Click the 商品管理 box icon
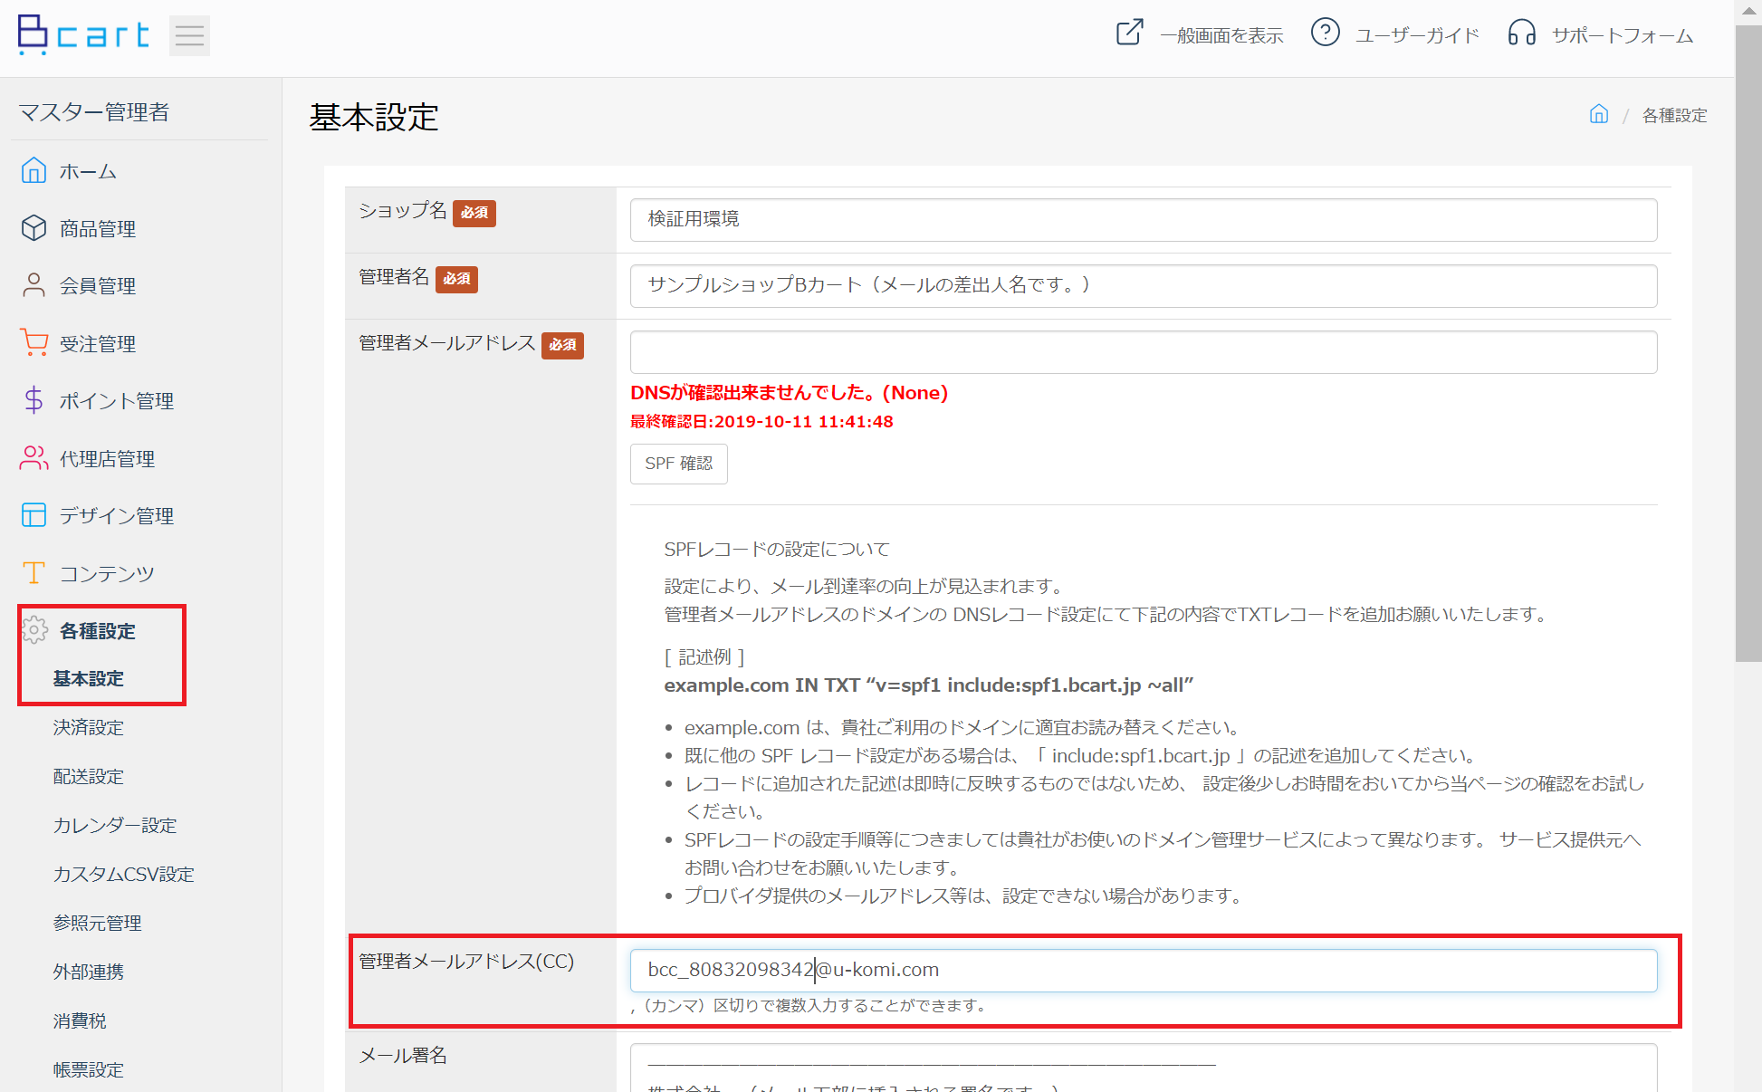Screen dimensions: 1762x1092 [34, 228]
